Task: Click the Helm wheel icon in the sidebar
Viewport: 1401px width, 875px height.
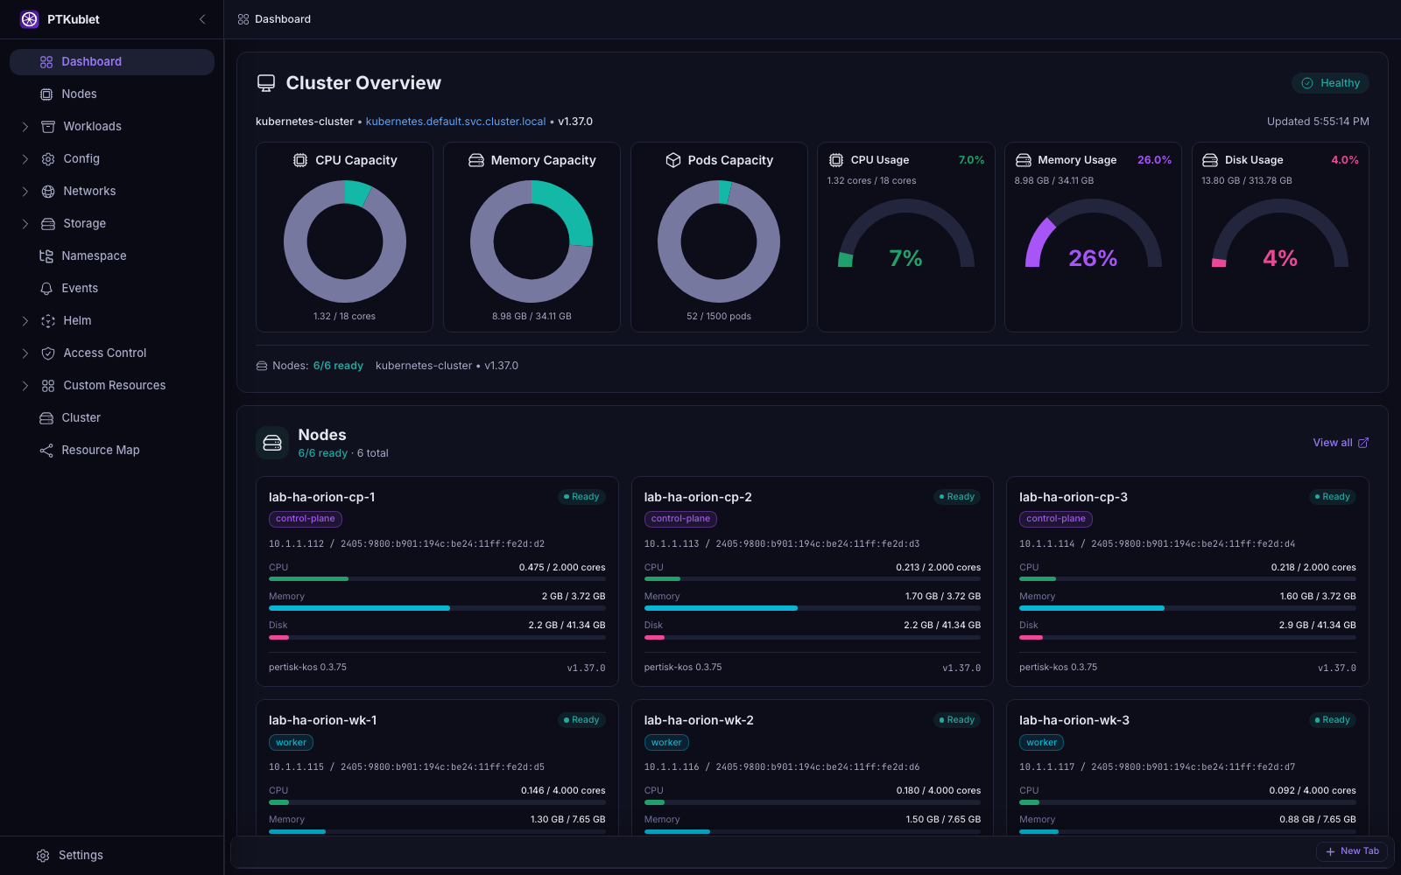Action: point(48,321)
